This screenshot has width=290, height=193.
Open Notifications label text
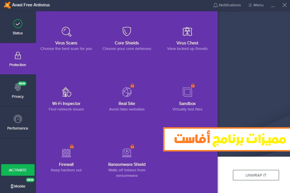click(x=230, y=5)
